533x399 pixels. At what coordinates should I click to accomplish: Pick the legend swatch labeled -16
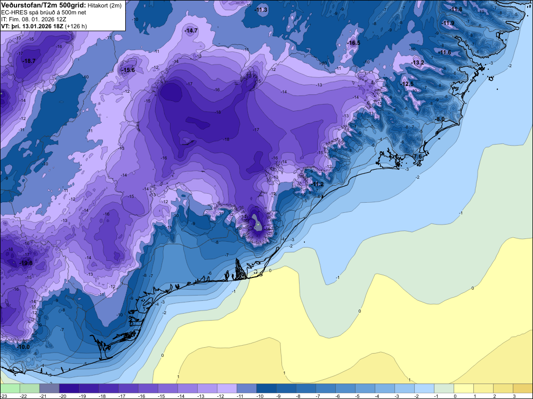(148, 388)
